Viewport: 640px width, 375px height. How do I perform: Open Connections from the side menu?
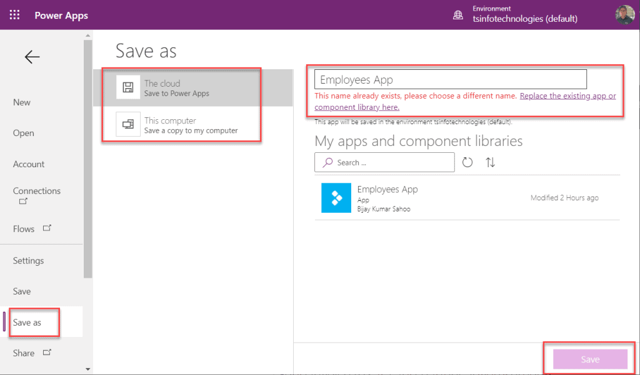[x=37, y=191]
